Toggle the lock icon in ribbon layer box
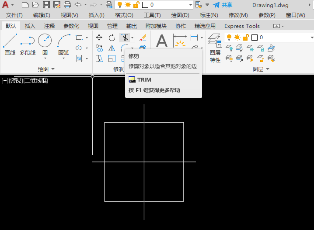314x230 pixels. click(246, 38)
